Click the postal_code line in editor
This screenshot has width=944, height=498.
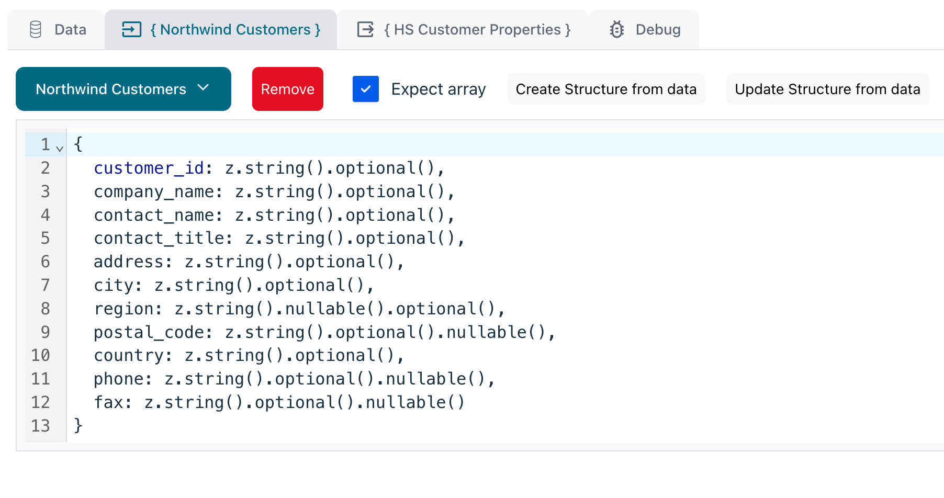(324, 332)
